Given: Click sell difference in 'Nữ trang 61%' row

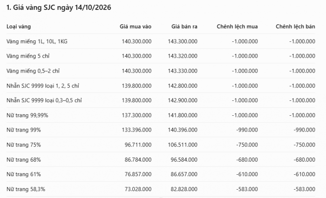Looking at the screenshot, I should coord(305,174).
